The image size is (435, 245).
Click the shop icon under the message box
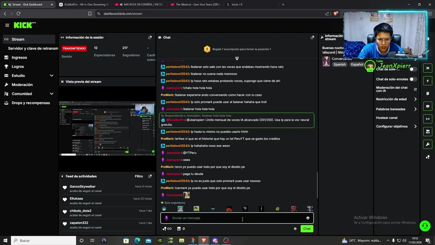coord(179,229)
